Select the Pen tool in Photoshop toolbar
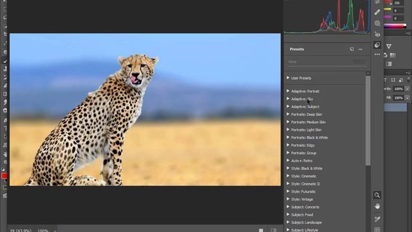This screenshot has width=412, height=232. pos(5,121)
